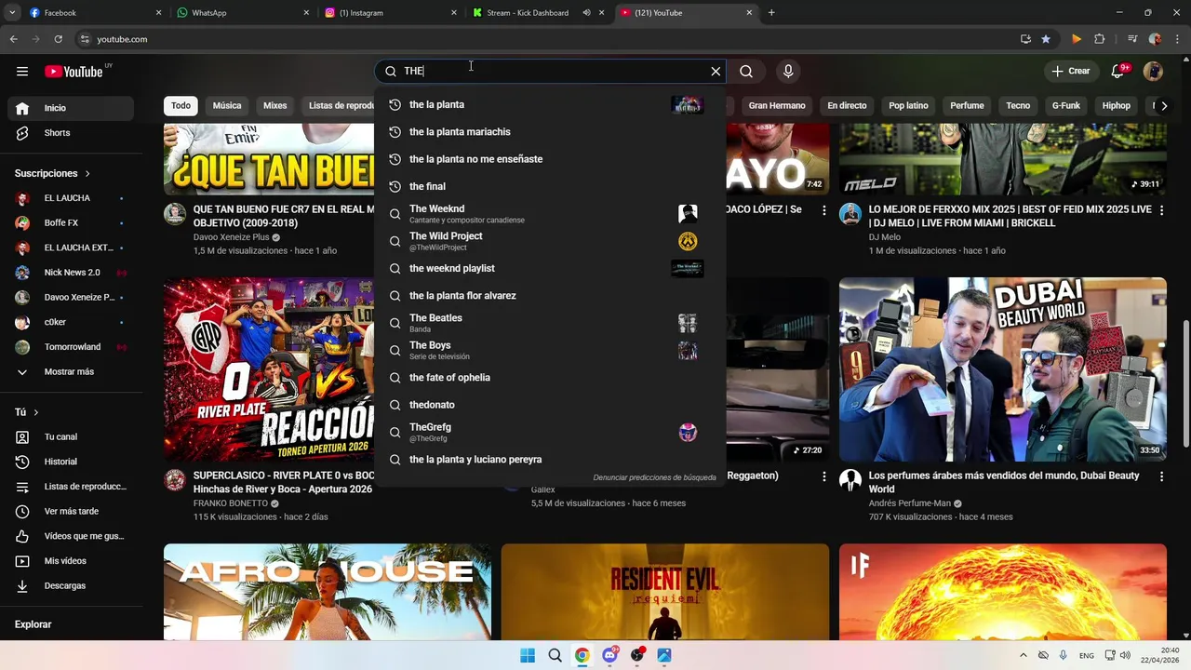This screenshot has height=670, width=1191.
Task: Choose suggestion "the la planta no me enseñaste"
Action: point(550,159)
